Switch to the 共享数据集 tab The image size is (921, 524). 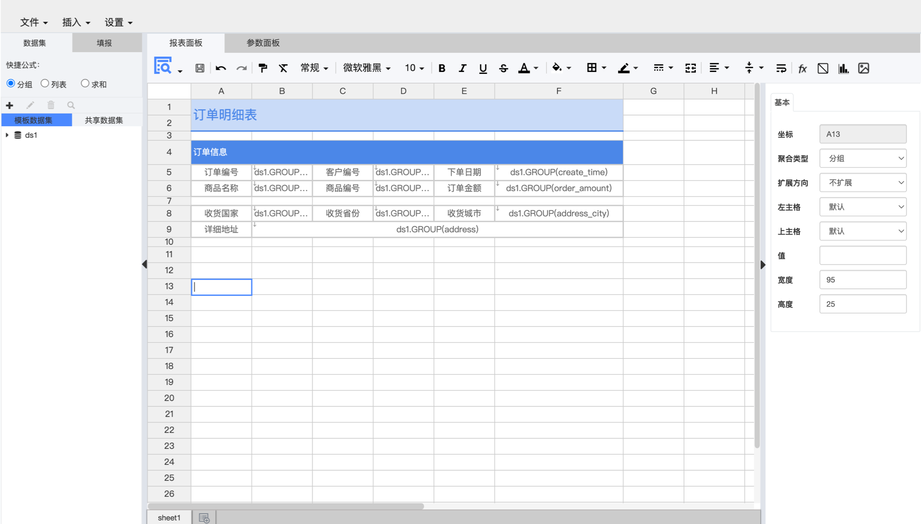104,120
